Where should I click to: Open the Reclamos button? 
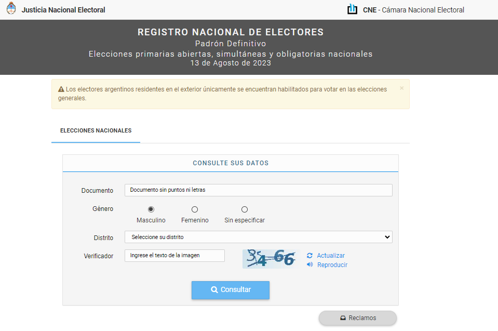click(358, 318)
